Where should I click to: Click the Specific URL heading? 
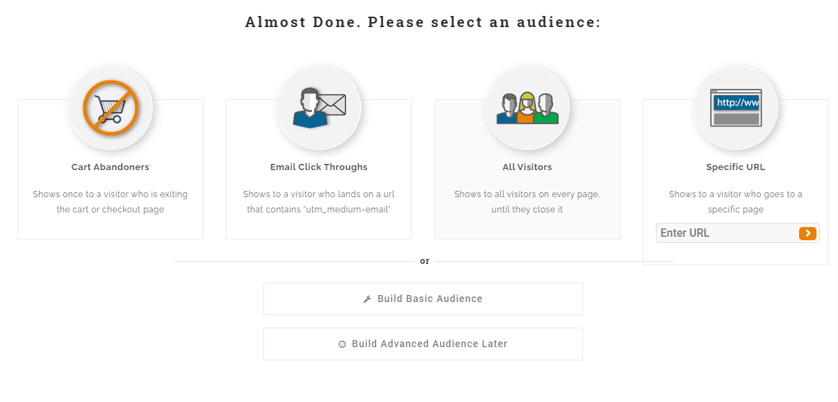coord(735,167)
